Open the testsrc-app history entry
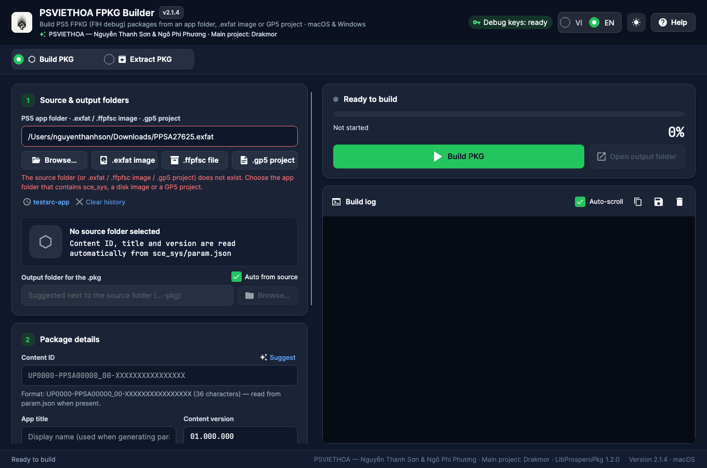The height and width of the screenshot is (468, 707). [51, 202]
